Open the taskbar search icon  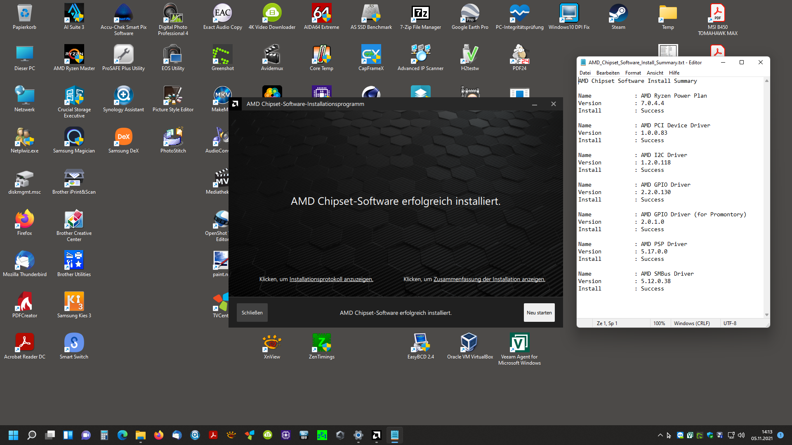32,435
